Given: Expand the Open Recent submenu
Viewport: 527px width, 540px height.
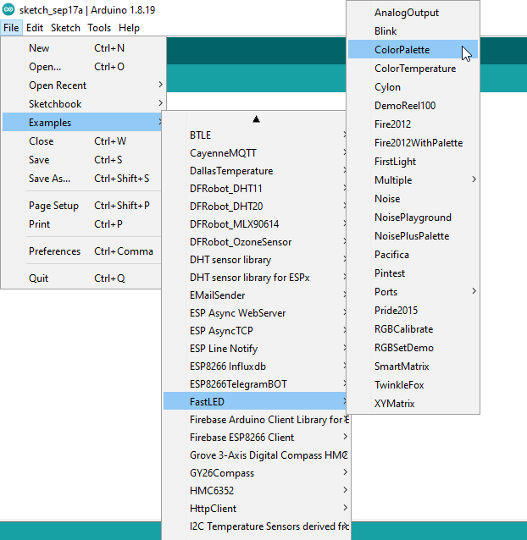Looking at the screenshot, I should pos(83,85).
